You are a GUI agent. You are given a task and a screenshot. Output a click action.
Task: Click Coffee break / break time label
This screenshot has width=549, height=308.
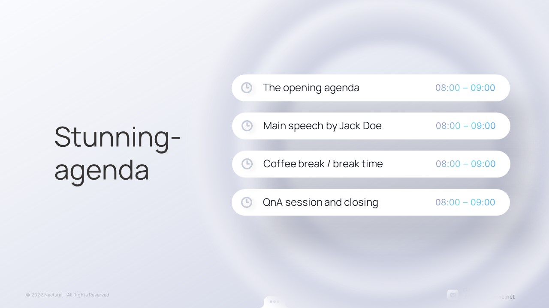pos(323,164)
